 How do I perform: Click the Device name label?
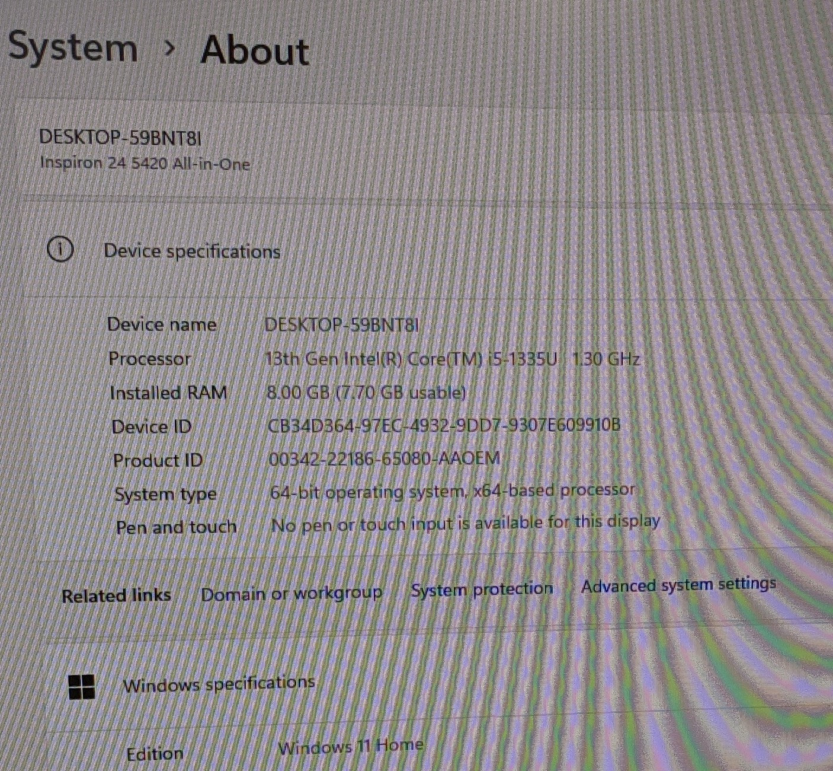(162, 324)
